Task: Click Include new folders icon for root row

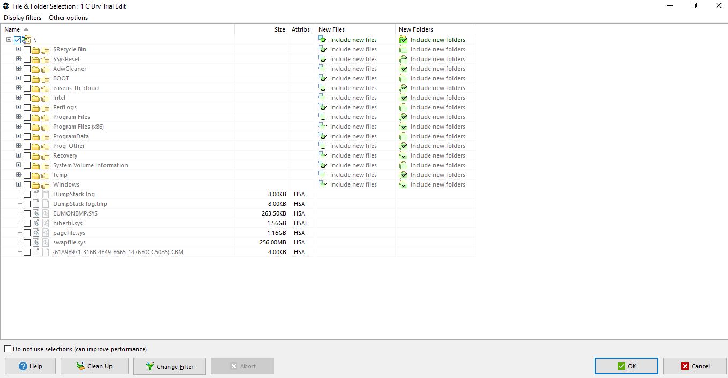Action: tap(403, 40)
